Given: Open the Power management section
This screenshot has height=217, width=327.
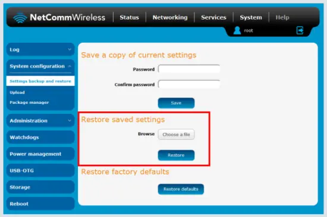Looking at the screenshot, I should pyautogui.click(x=40, y=154).
